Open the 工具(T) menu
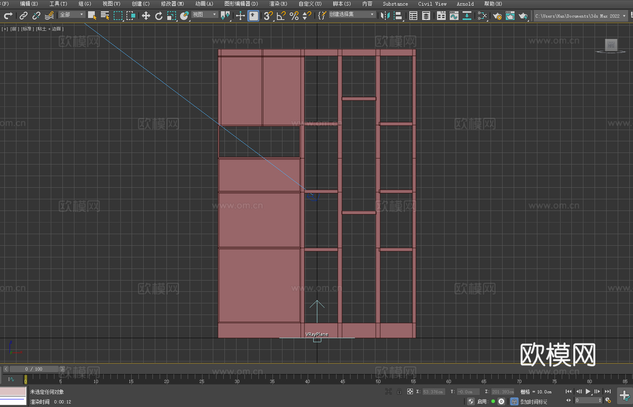The height and width of the screenshot is (407, 633). tap(58, 4)
